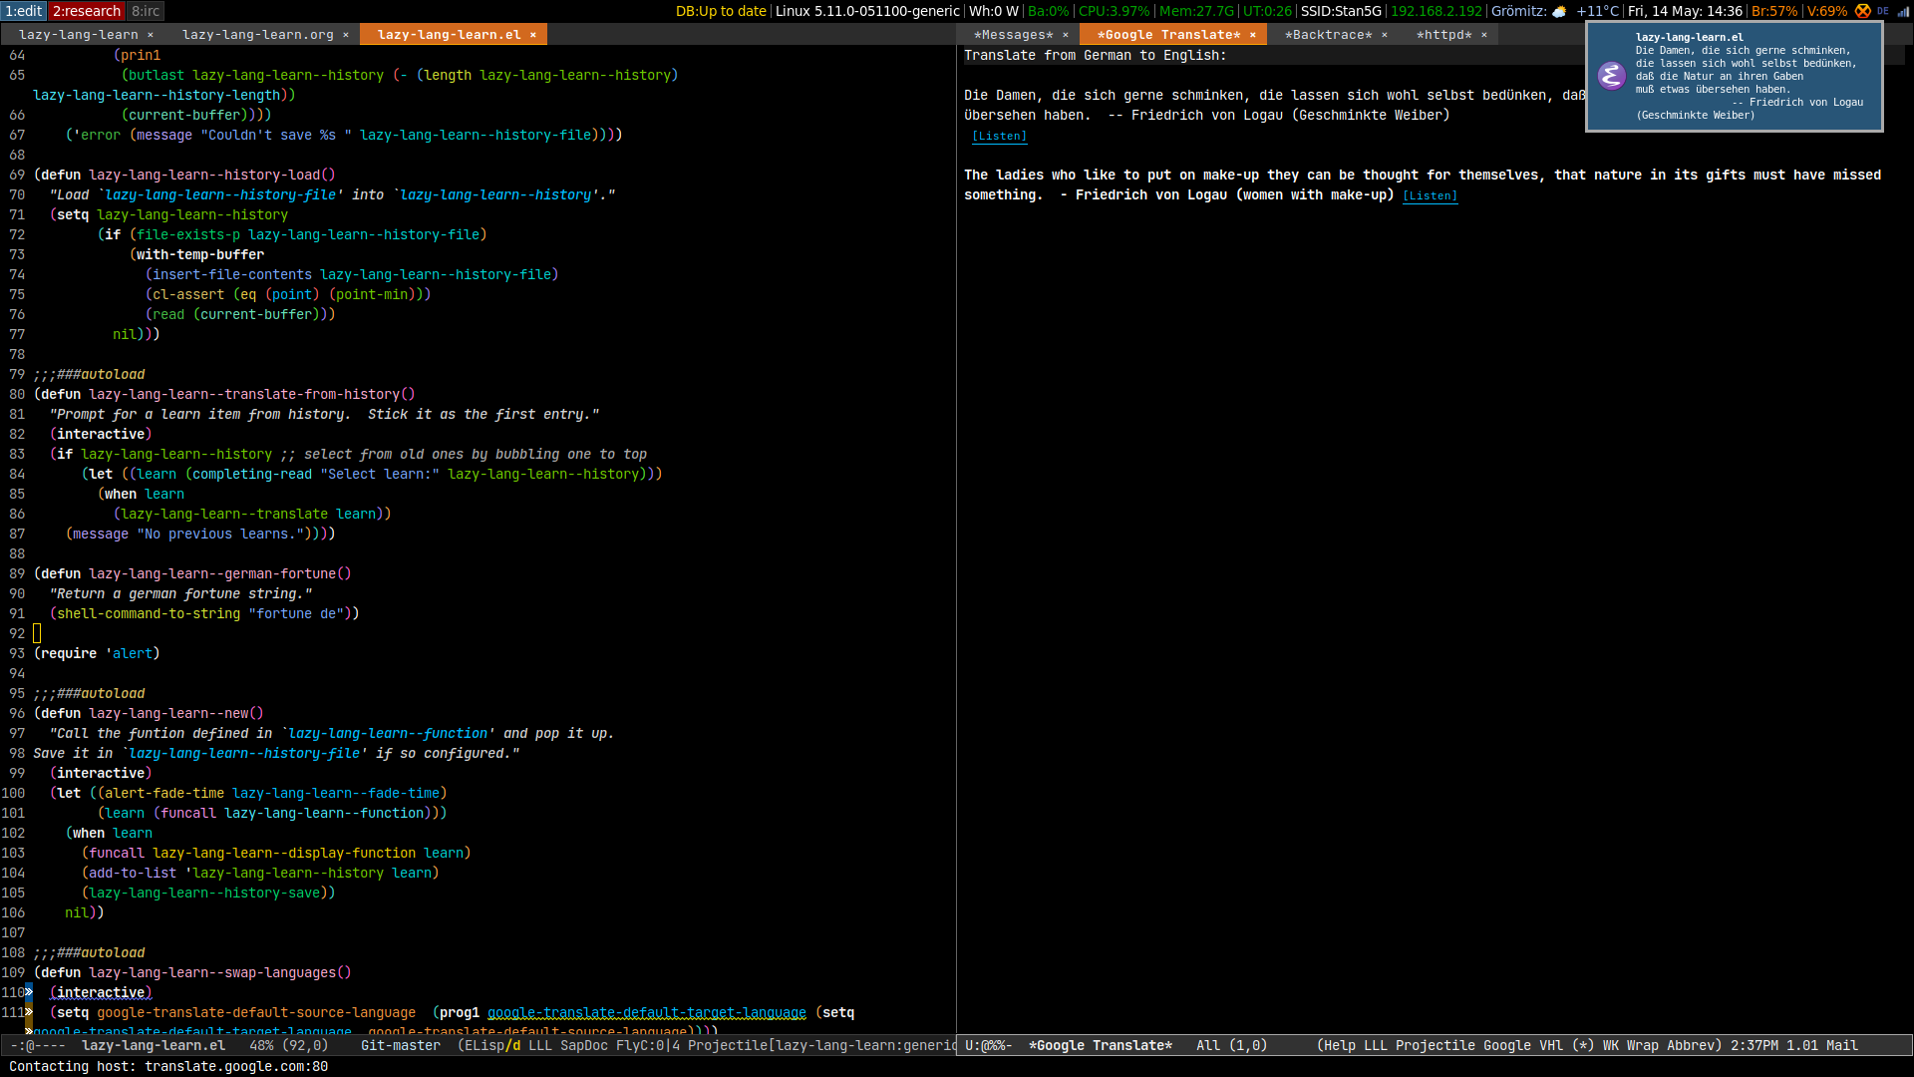Click the "fortune de" string on line 91
The height and width of the screenshot is (1077, 1914).
click(x=296, y=613)
